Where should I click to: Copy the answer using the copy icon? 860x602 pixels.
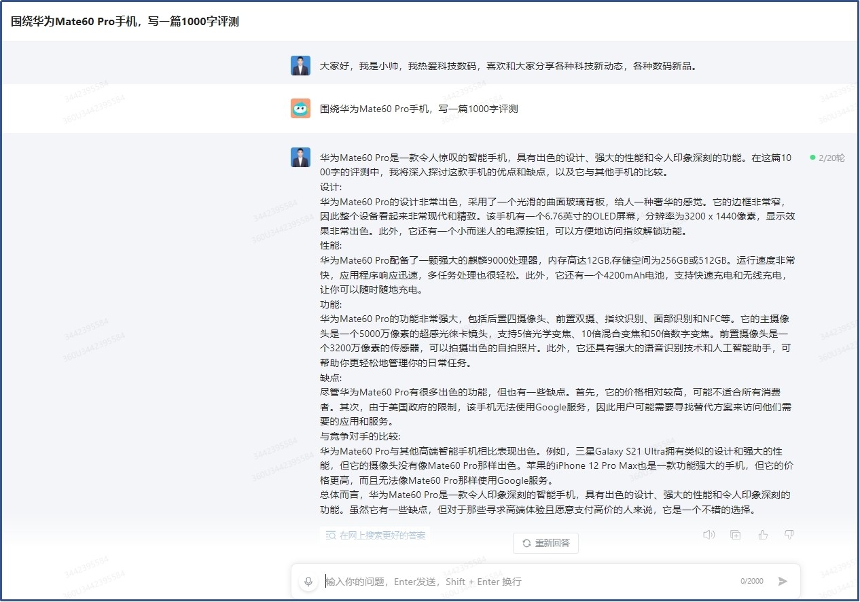tap(736, 535)
